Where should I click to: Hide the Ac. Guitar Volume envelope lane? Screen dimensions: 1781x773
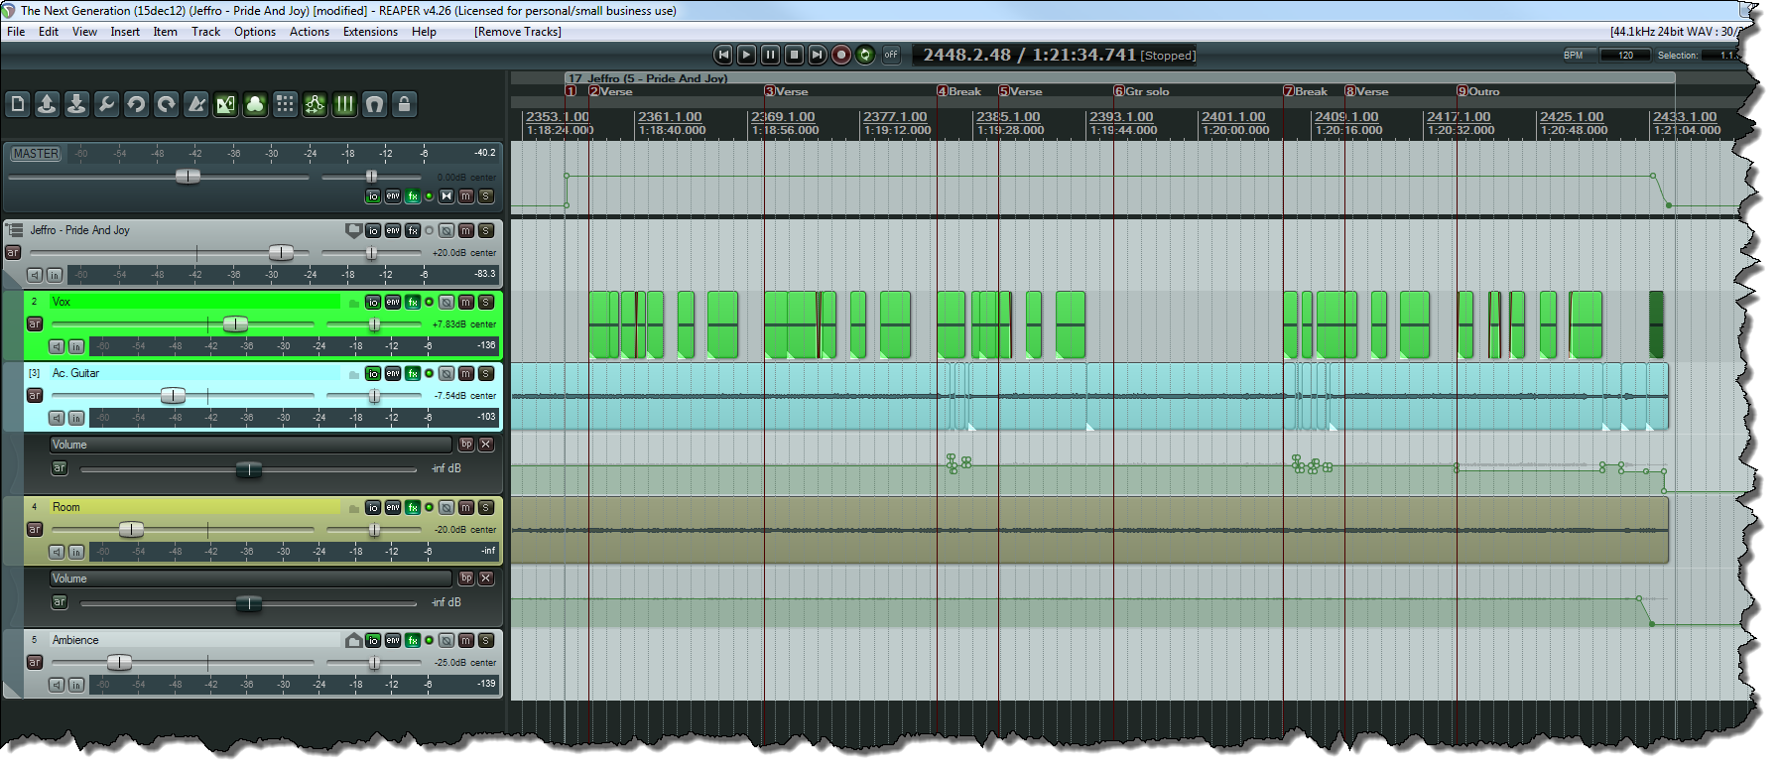[486, 445]
